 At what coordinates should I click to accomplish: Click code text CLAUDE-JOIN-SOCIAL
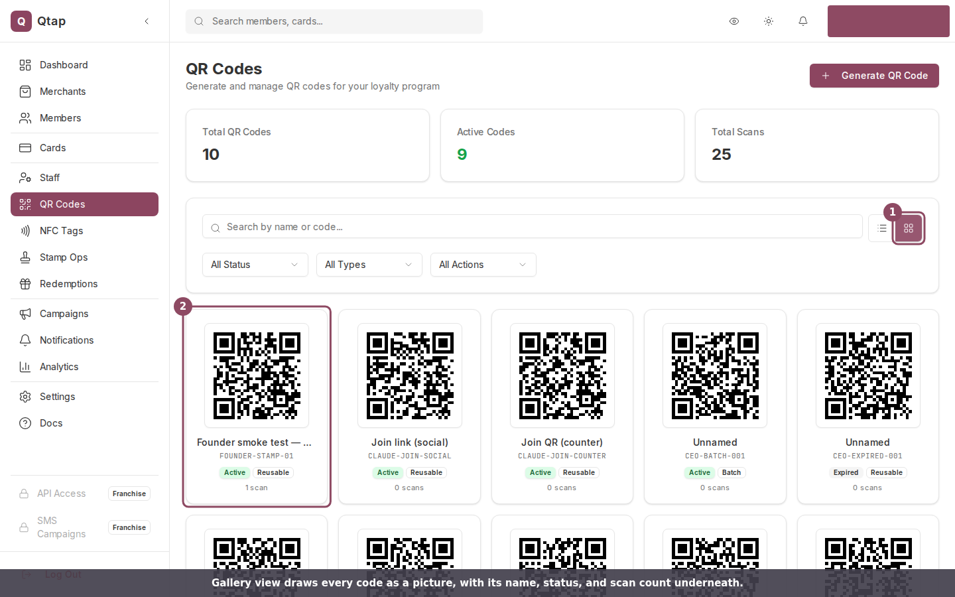click(x=410, y=456)
